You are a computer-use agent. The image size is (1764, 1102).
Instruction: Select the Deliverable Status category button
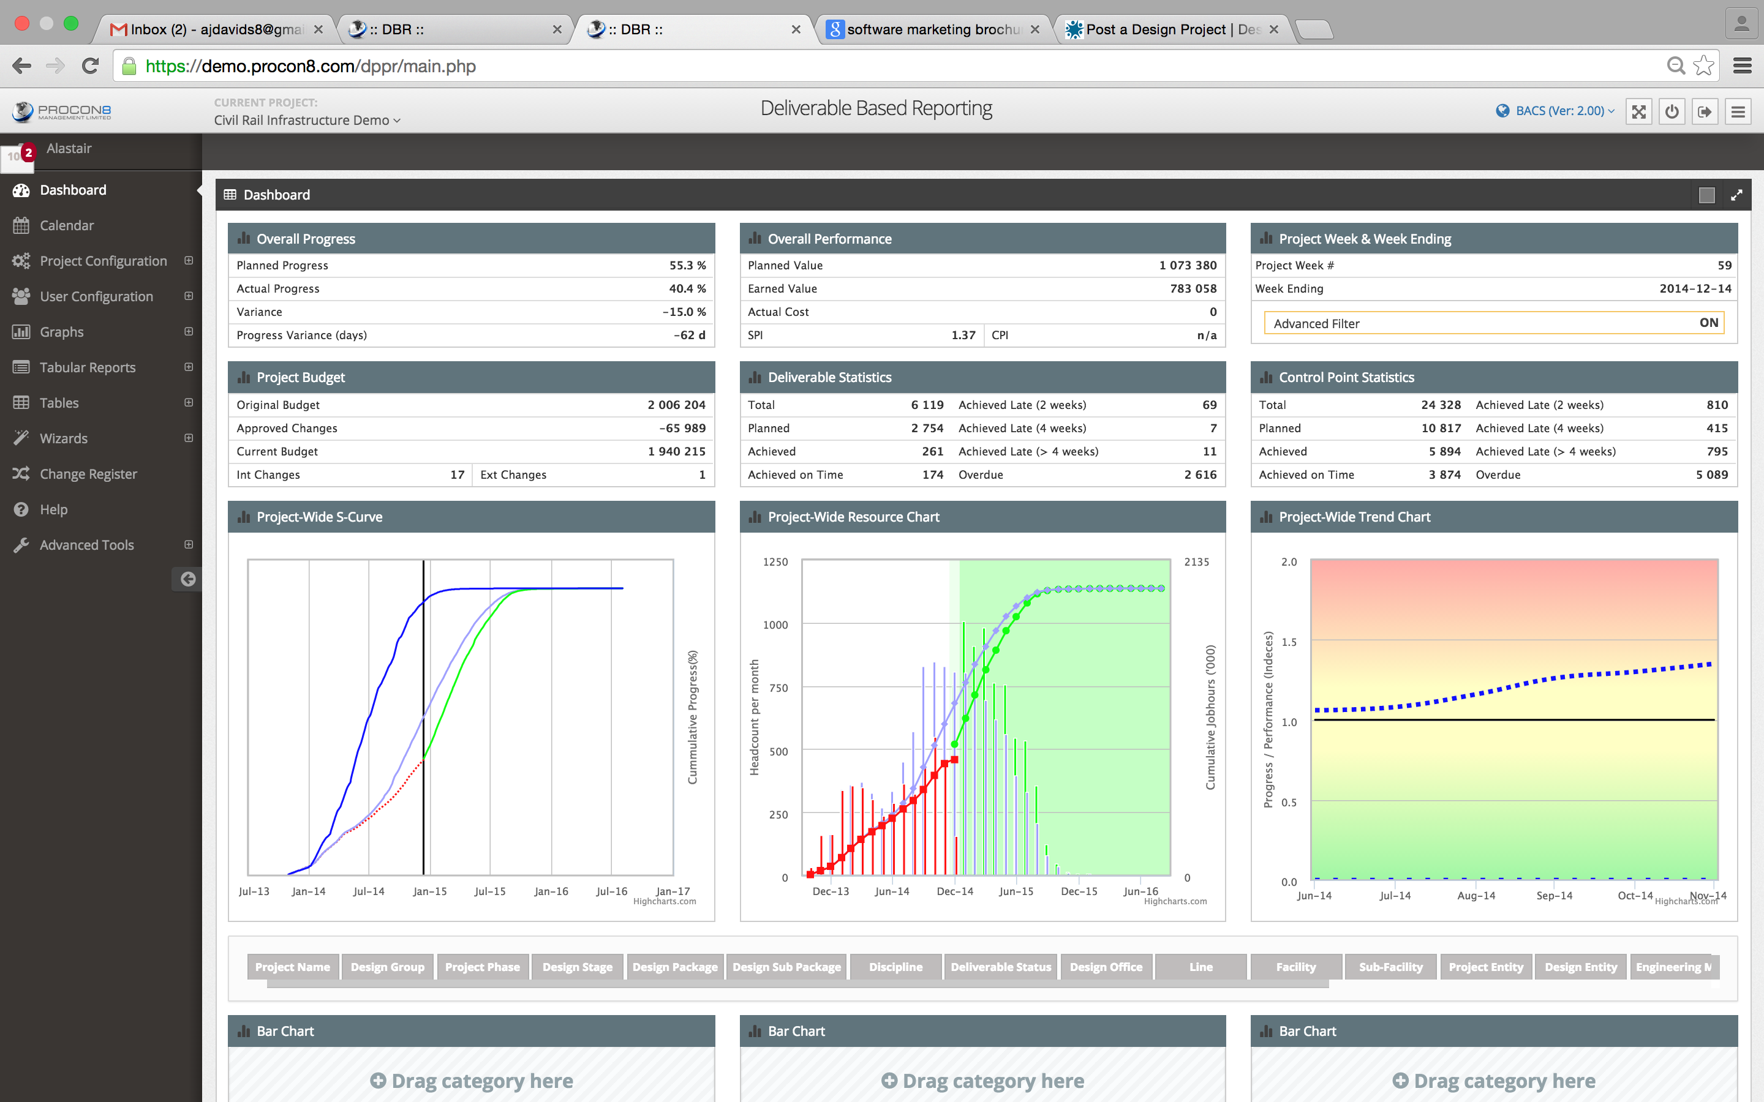tap(1000, 967)
